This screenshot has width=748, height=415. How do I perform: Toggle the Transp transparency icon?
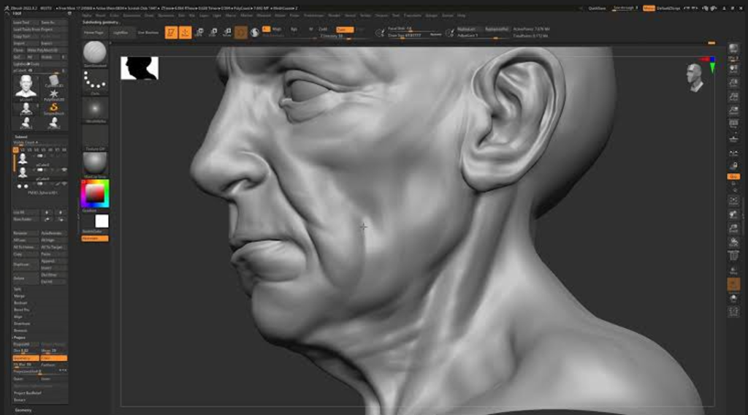[x=733, y=270]
